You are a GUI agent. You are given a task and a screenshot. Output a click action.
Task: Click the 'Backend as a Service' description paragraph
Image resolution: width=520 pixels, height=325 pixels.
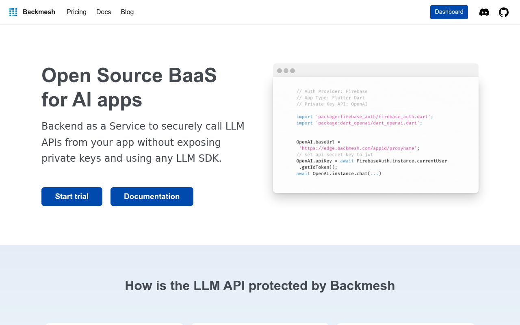[x=143, y=142]
